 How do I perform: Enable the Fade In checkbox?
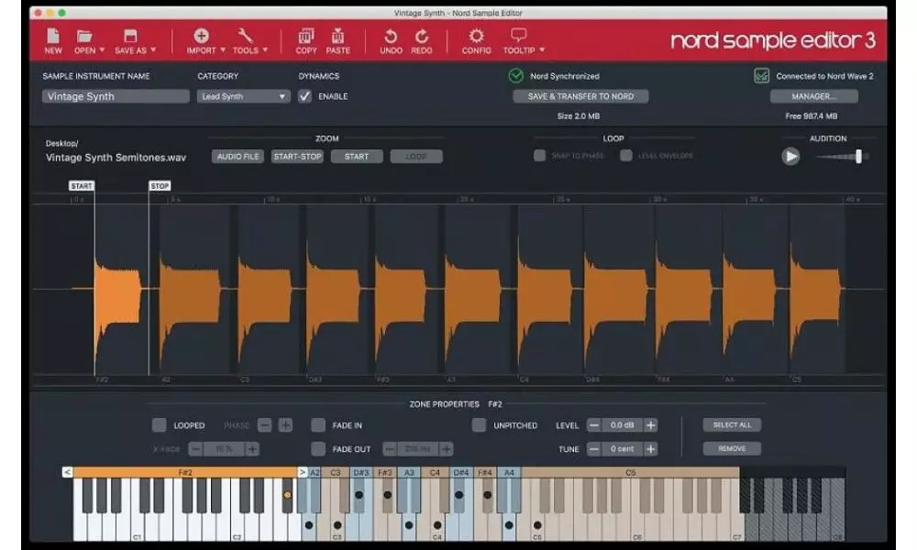click(317, 425)
